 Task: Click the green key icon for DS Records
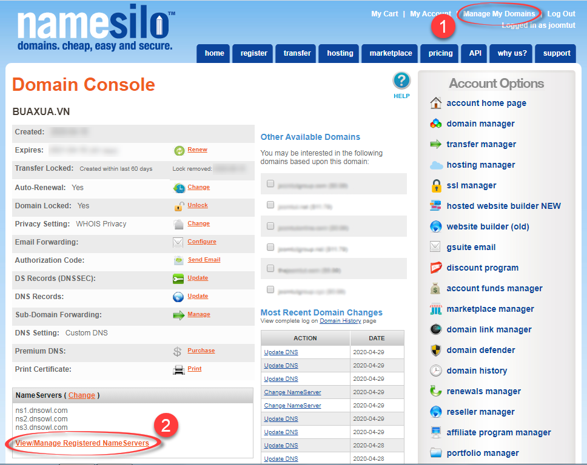click(x=178, y=279)
